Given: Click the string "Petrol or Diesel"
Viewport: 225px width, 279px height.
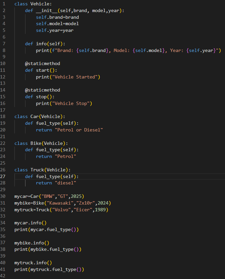Looking at the screenshot, I should (x=79, y=130).
